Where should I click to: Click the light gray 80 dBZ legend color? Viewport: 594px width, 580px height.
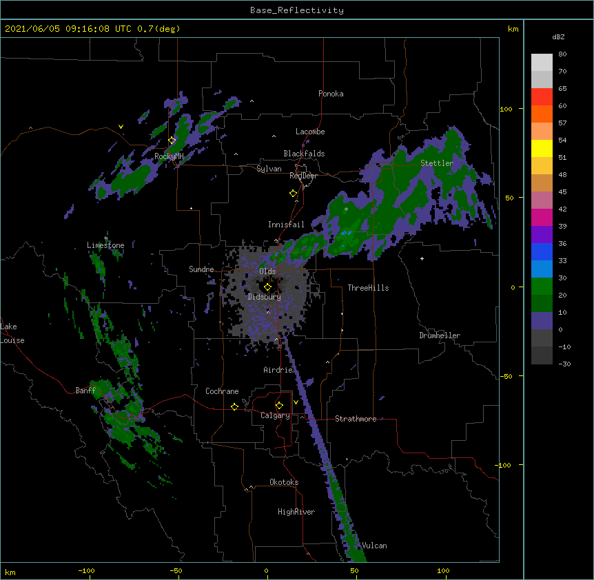(542, 62)
